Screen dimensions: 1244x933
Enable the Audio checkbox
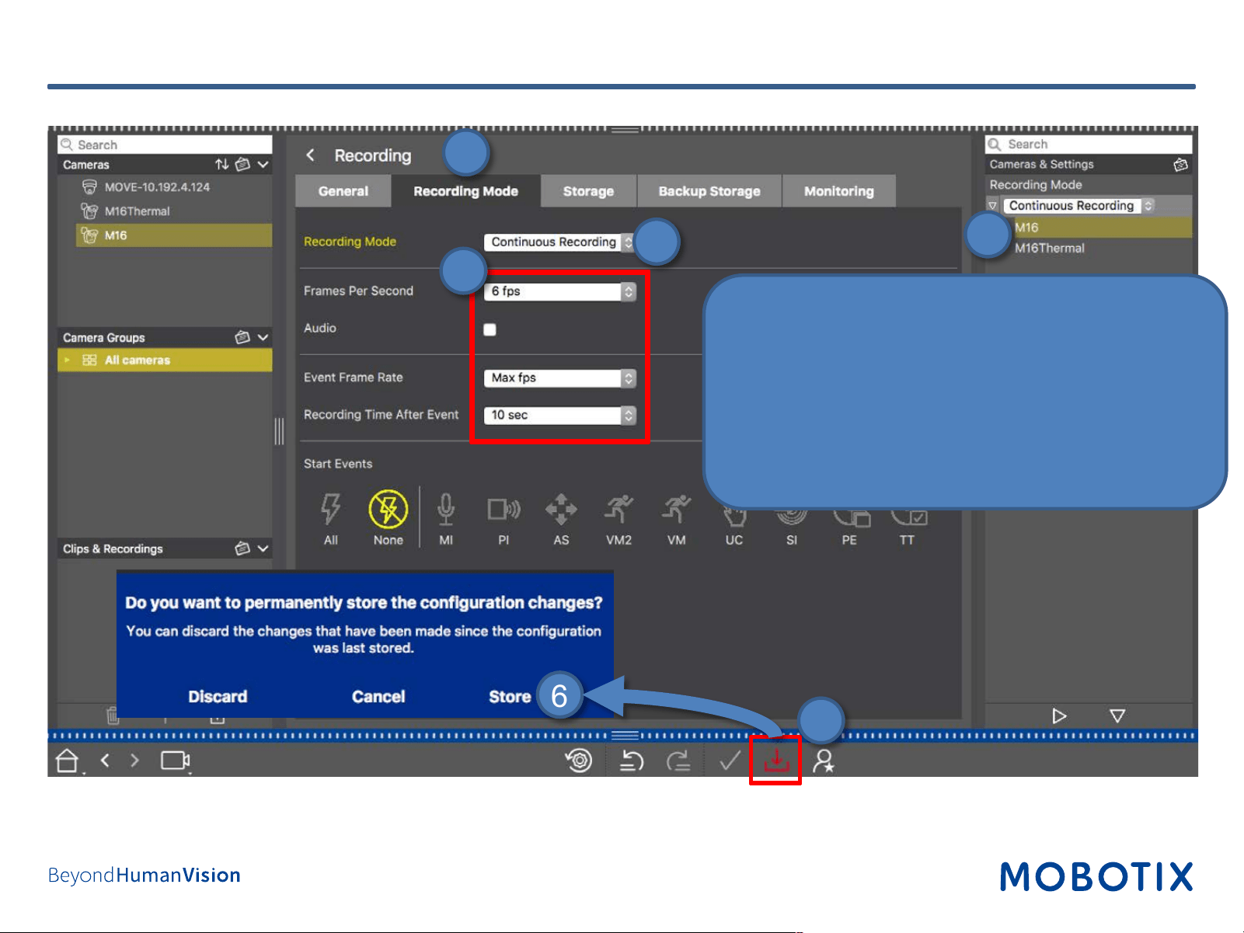click(490, 329)
